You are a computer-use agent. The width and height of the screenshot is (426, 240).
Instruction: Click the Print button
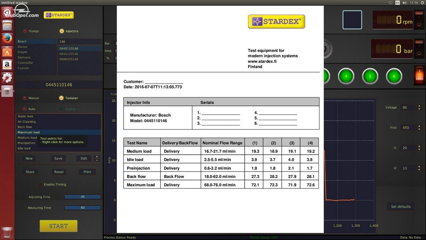pyautogui.click(x=87, y=172)
